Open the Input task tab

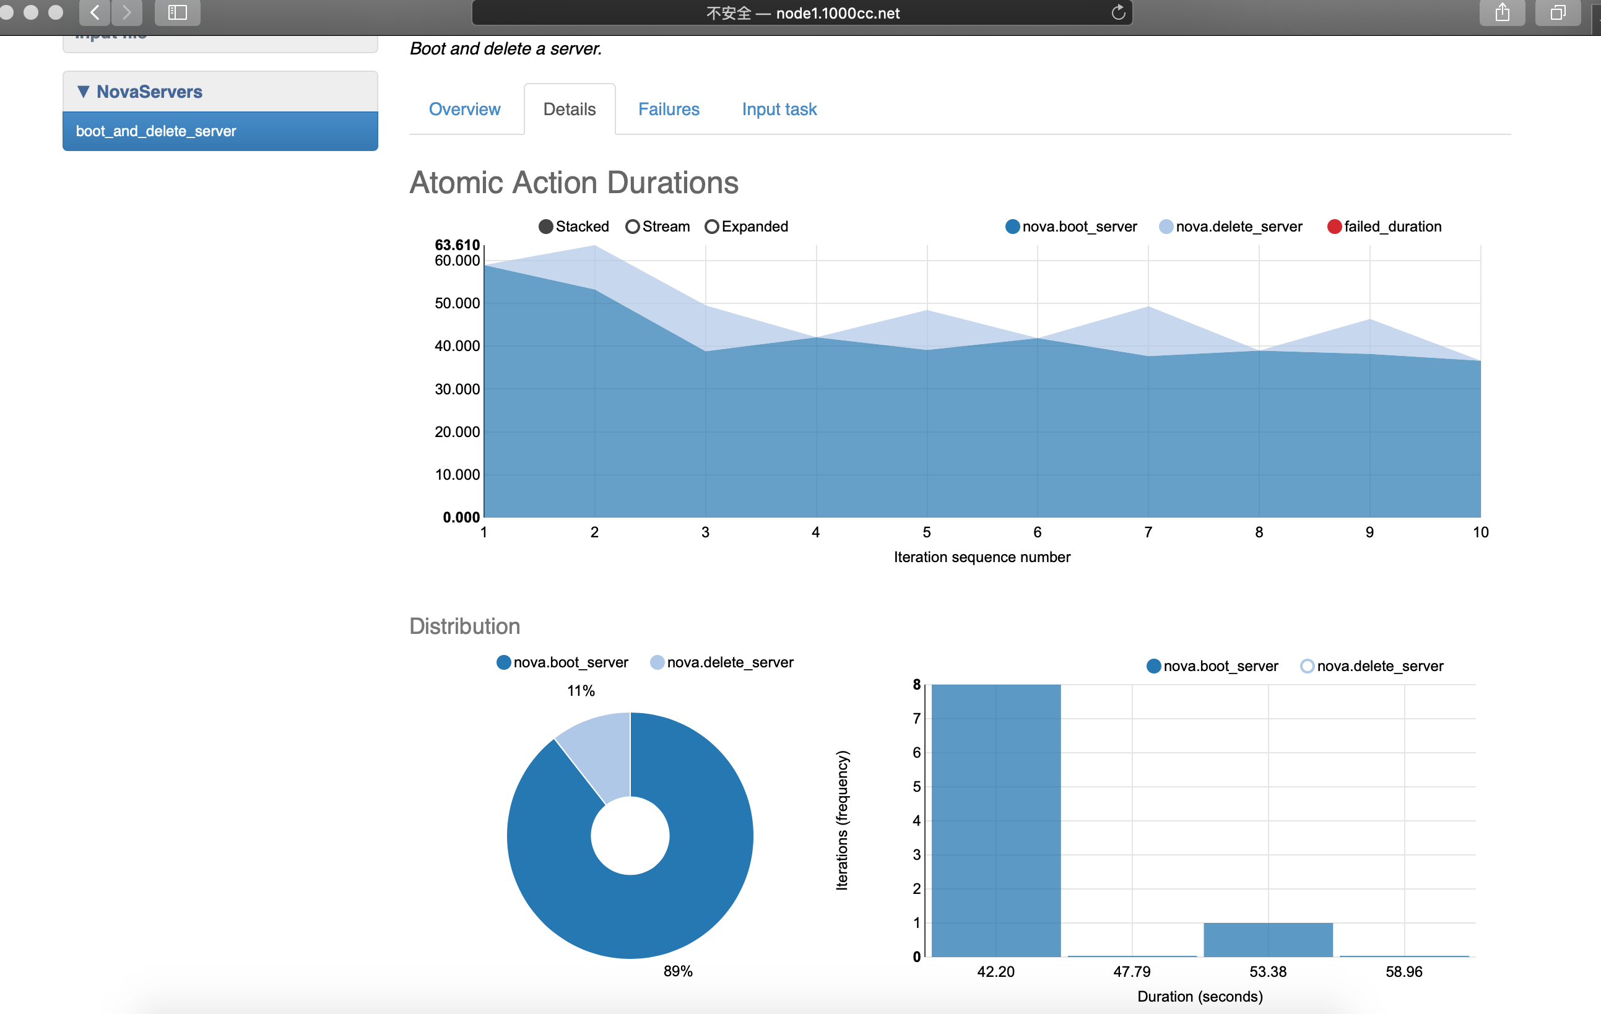coord(779,109)
